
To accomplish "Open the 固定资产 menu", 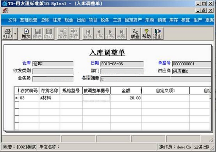I will click(x=134, y=20).
